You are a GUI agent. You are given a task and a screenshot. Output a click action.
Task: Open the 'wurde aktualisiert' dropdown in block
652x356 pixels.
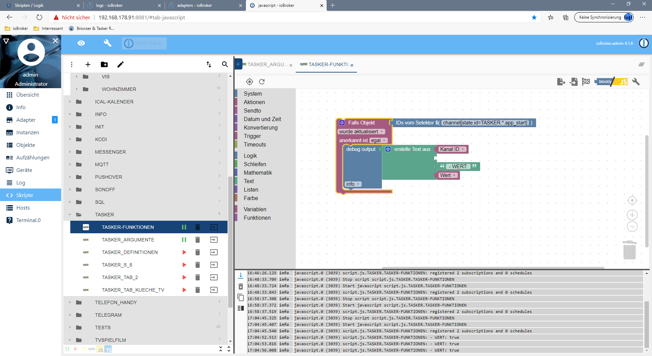click(361, 132)
